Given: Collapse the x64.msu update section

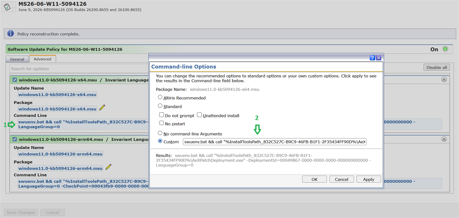Looking at the screenshot, I should click(444, 80).
